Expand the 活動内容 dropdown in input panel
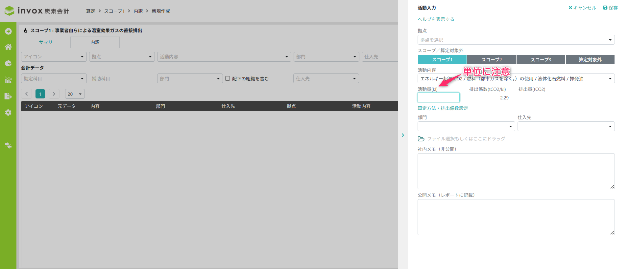This screenshot has height=269, width=629. point(516,78)
